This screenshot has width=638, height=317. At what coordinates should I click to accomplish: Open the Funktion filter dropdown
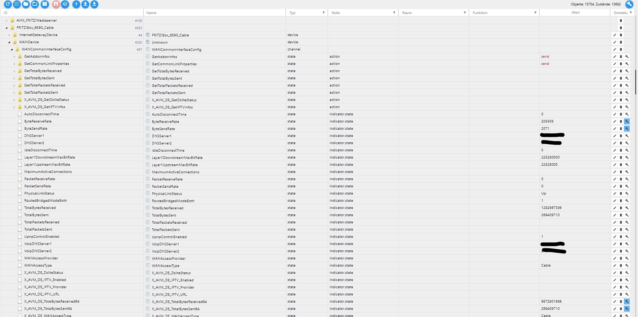pyautogui.click(x=535, y=13)
